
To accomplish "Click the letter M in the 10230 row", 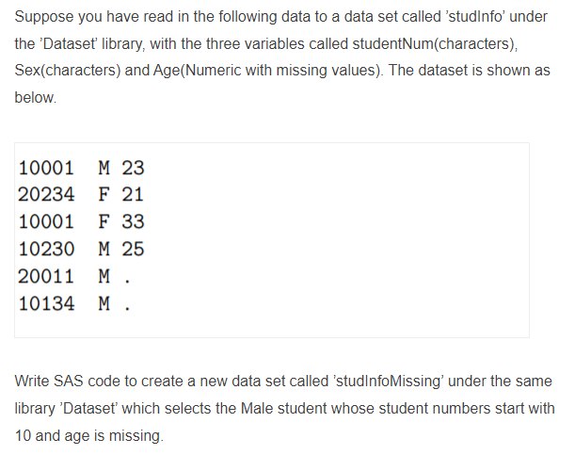I will click(x=104, y=249).
